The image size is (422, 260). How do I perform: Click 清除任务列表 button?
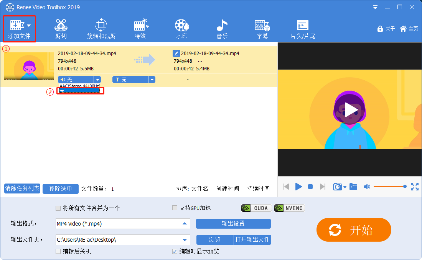point(22,188)
